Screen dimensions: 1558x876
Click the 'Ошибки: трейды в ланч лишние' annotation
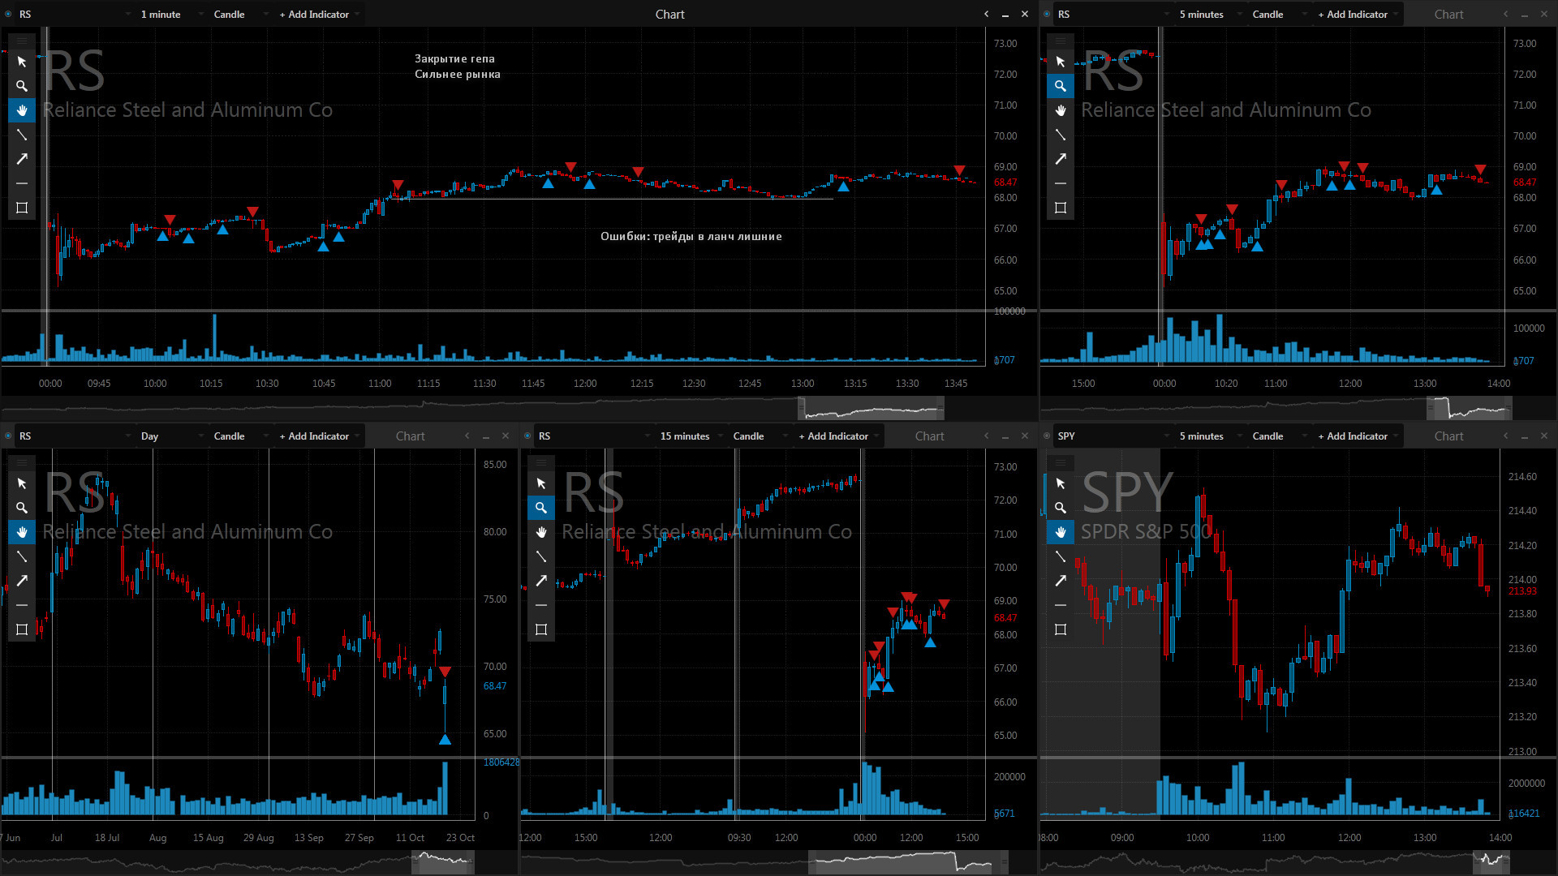(x=691, y=236)
